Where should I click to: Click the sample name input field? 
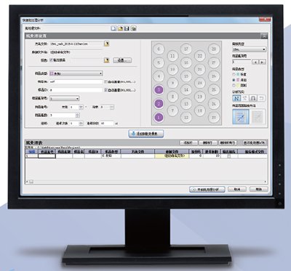76,82
